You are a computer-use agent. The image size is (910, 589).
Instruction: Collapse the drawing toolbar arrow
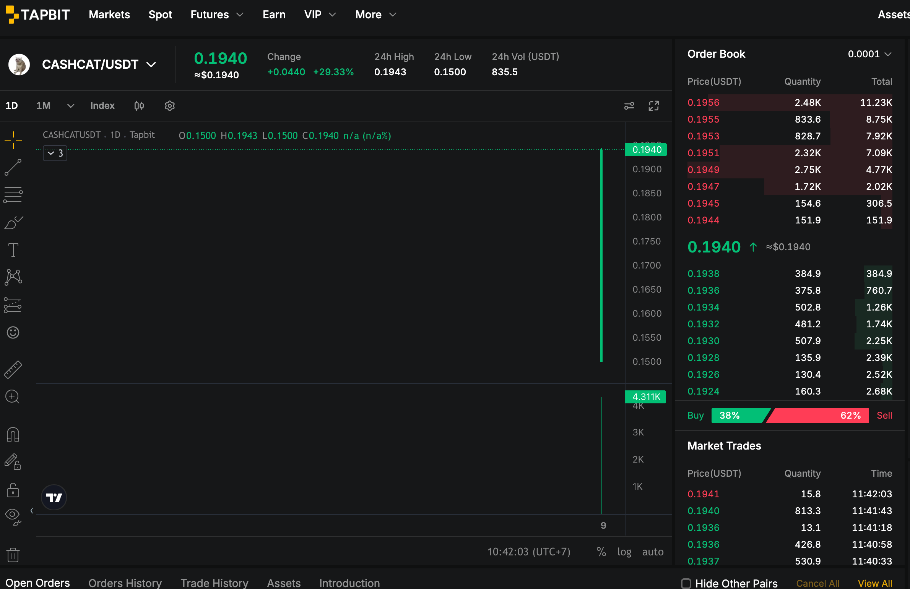(x=32, y=511)
